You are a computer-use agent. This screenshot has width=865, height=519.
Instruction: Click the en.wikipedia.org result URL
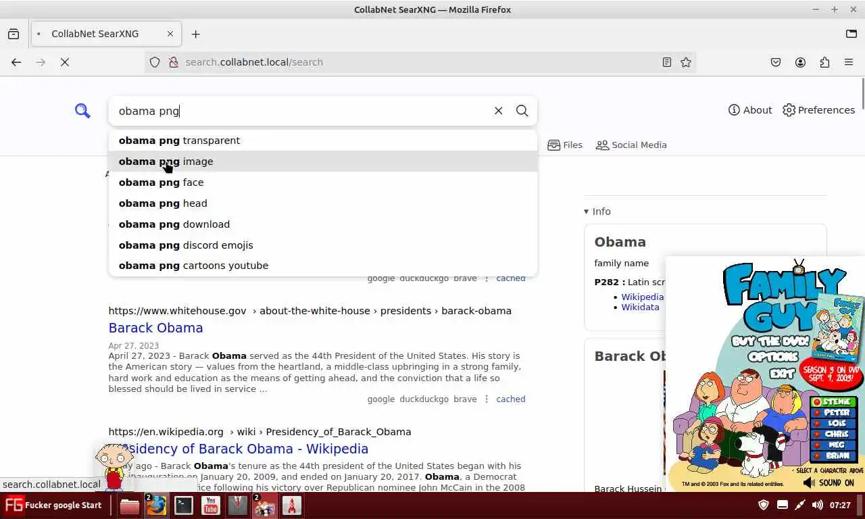click(x=259, y=432)
